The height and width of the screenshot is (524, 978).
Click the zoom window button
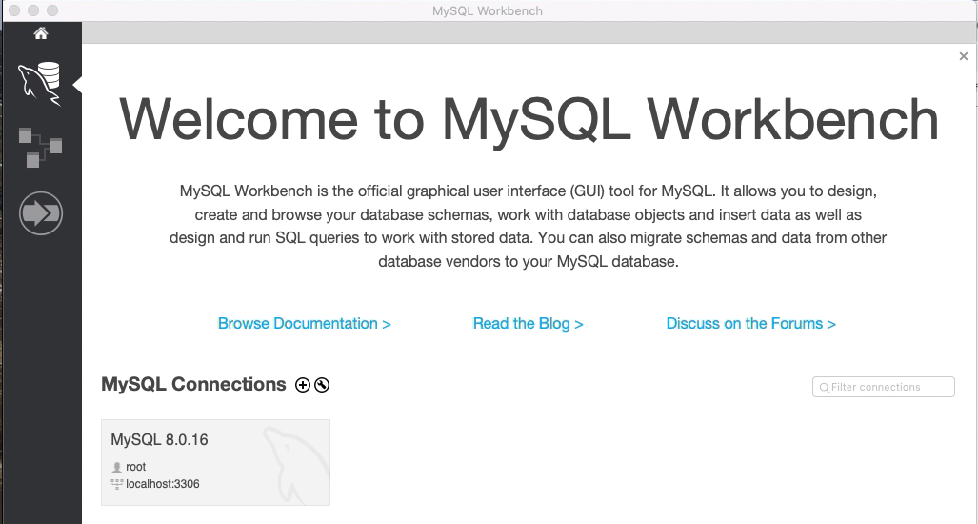52,10
